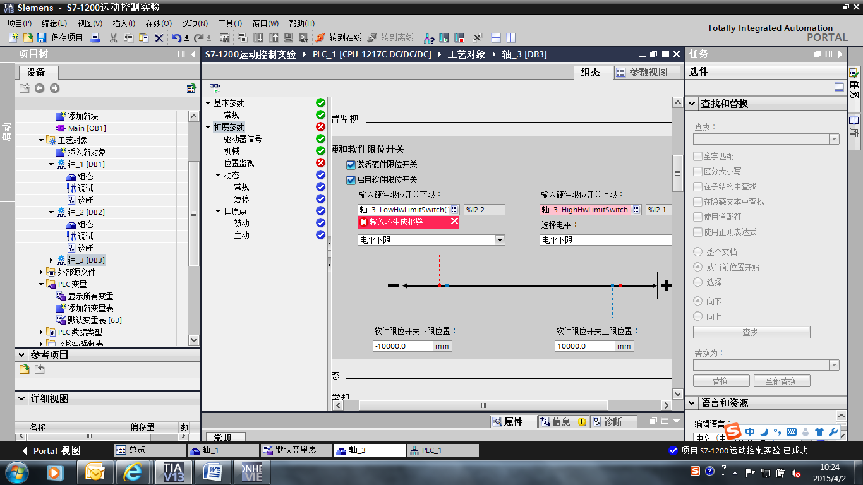Open the PLC_1 editor in bottom bar
This screenshot has height=485, width=863.
point(443,450)
